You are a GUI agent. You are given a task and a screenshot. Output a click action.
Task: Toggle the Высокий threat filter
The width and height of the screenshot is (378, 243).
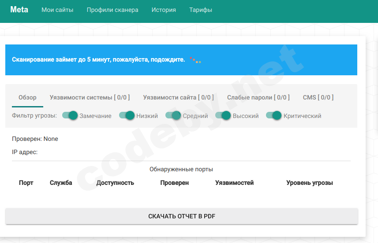coord(223,115)
